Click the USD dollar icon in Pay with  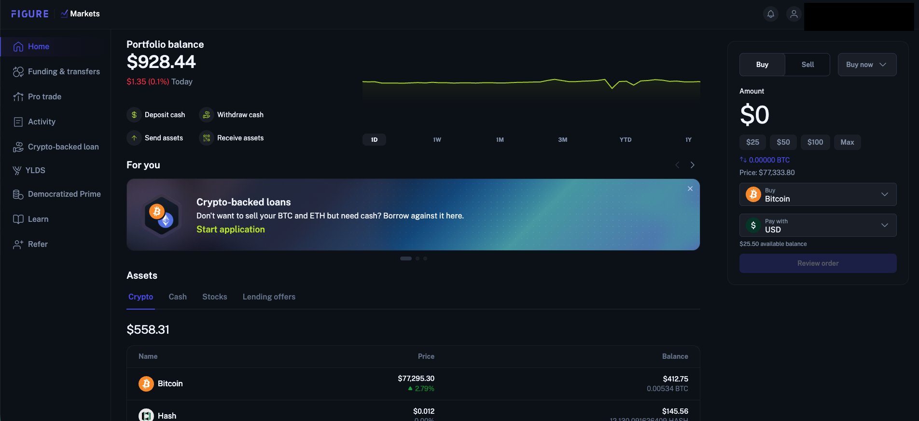click(753, 225)
